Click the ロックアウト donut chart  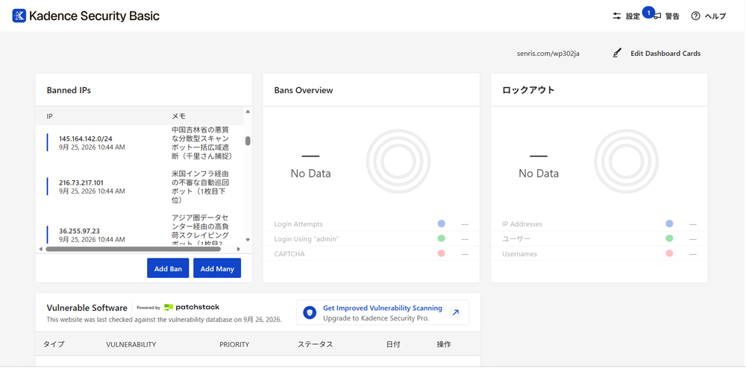626,161
